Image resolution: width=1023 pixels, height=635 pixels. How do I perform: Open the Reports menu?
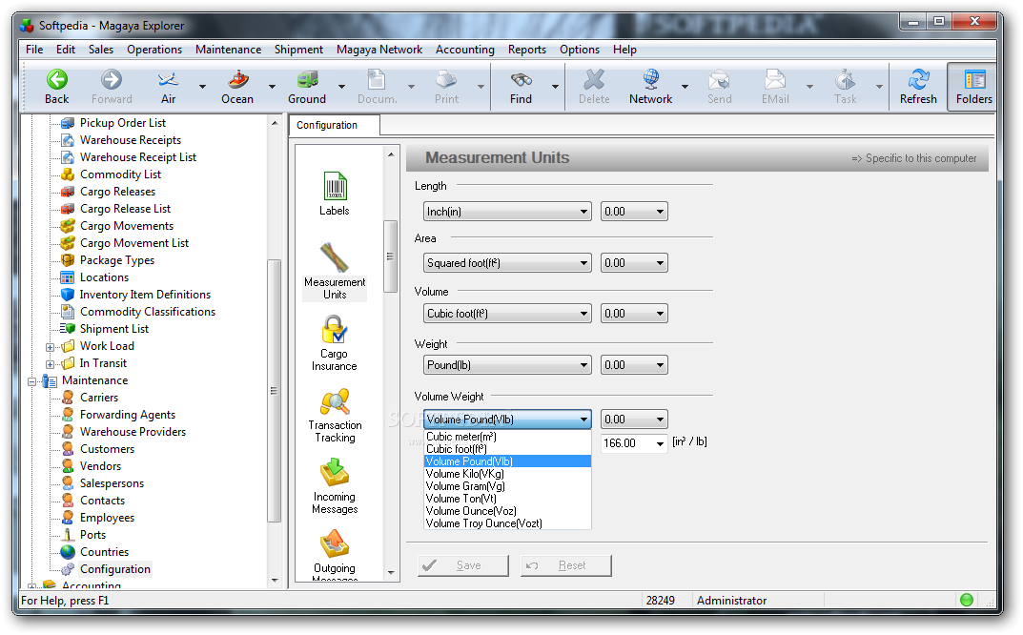527,50
